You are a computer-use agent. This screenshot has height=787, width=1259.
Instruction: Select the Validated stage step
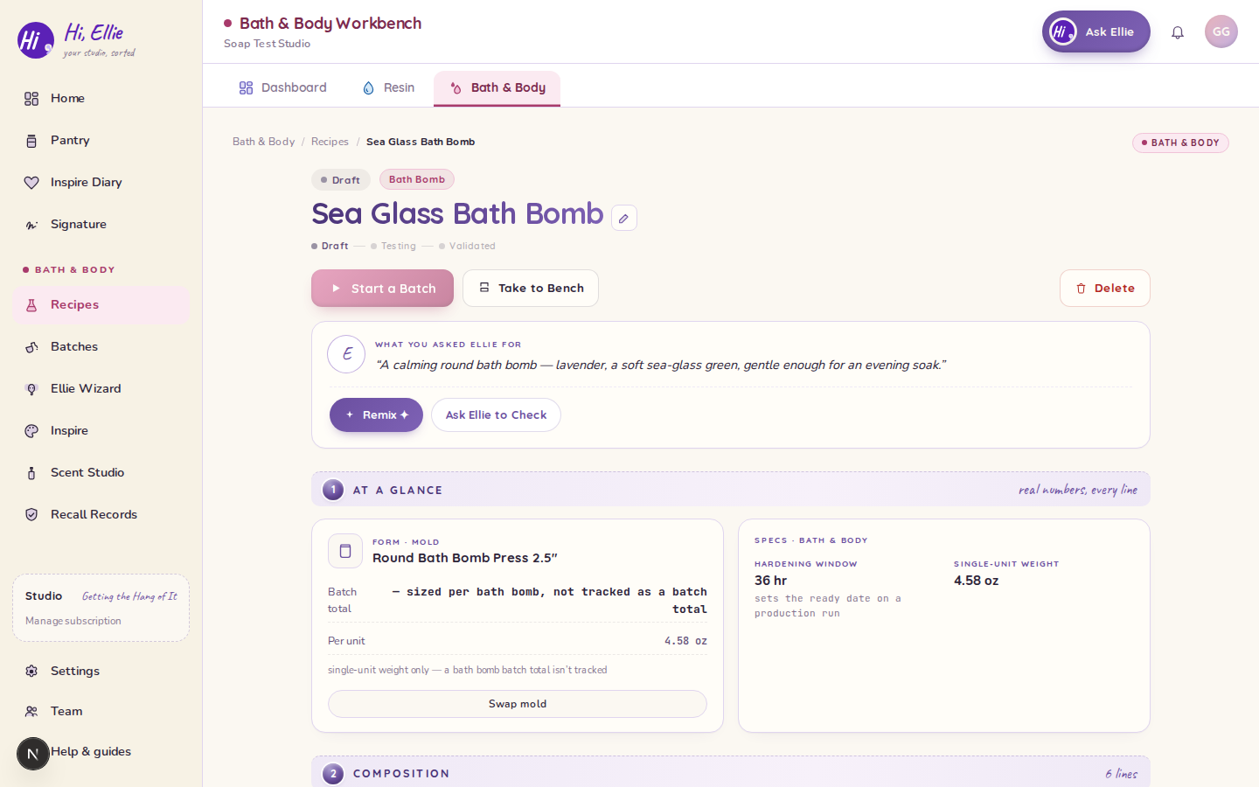[467, 247]
